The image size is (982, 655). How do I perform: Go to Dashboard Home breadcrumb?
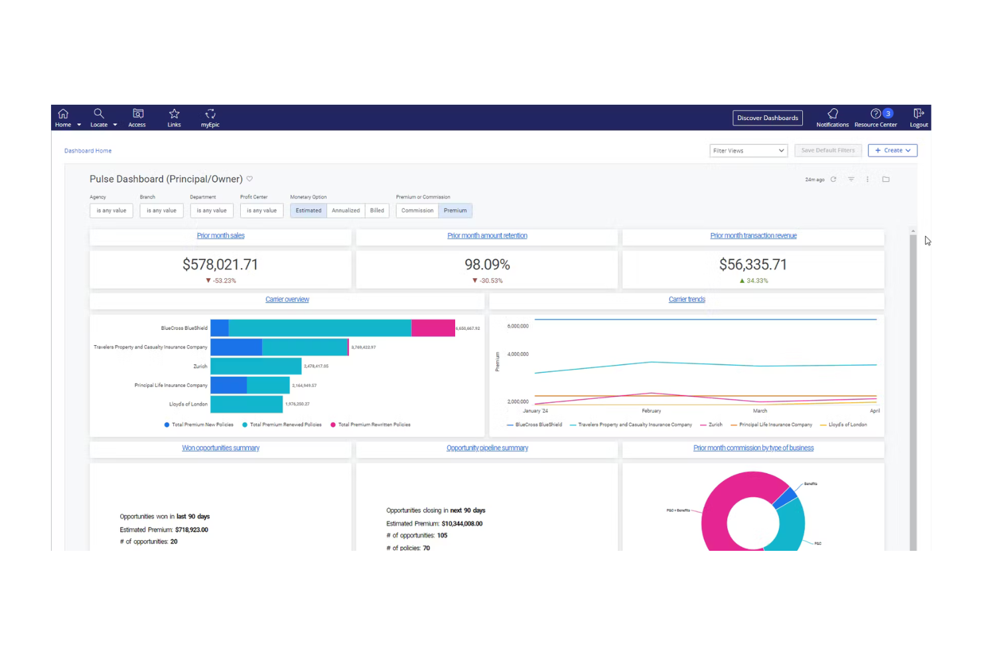pyautogui.click(x=88, y=151)
